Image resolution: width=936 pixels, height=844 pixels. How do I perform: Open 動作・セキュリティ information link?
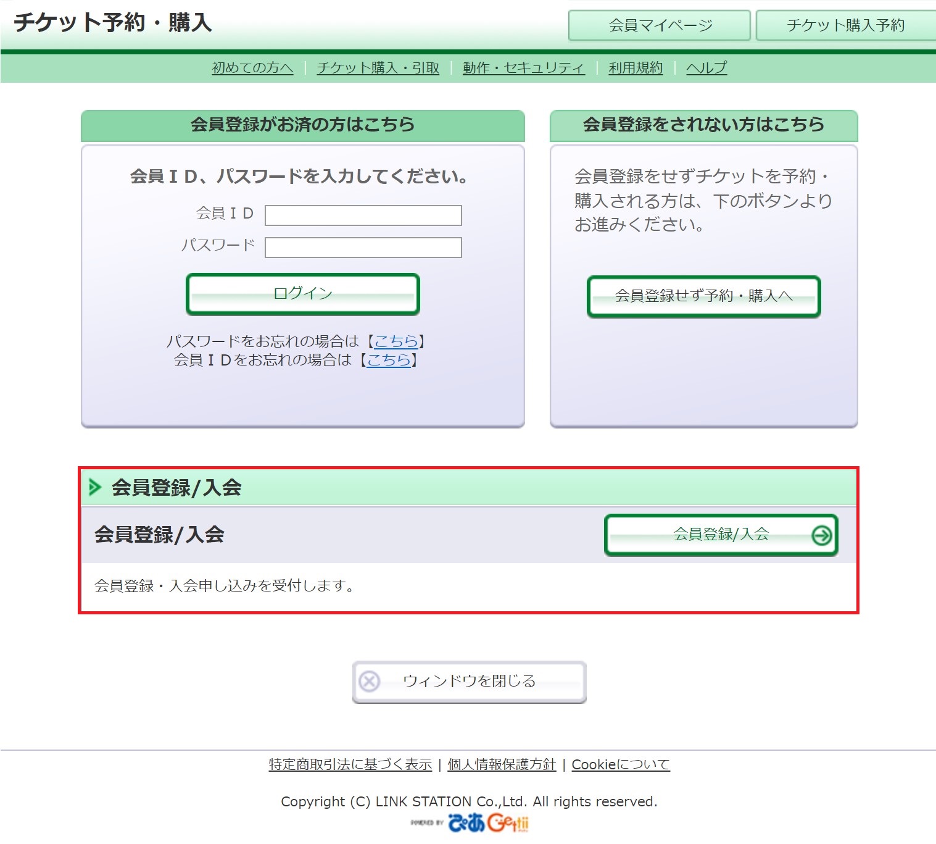coord(523,68)
